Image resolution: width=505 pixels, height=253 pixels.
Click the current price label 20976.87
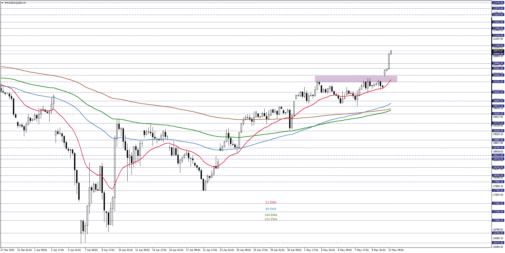498,51
